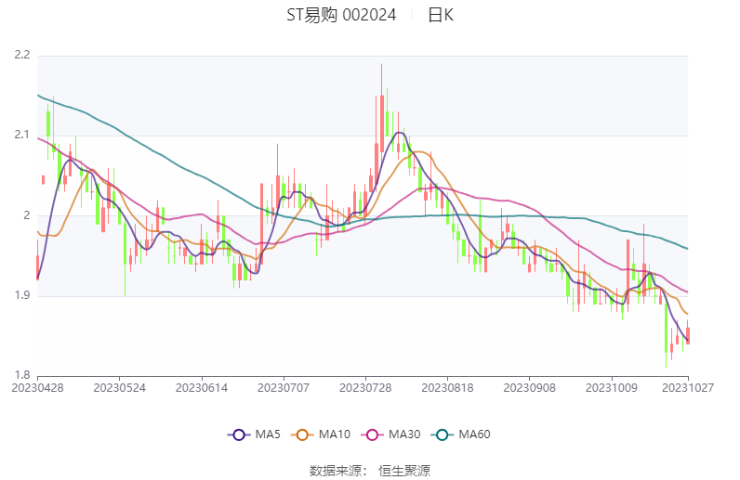Click the 20231027 date axis label

tap(688, 387)
